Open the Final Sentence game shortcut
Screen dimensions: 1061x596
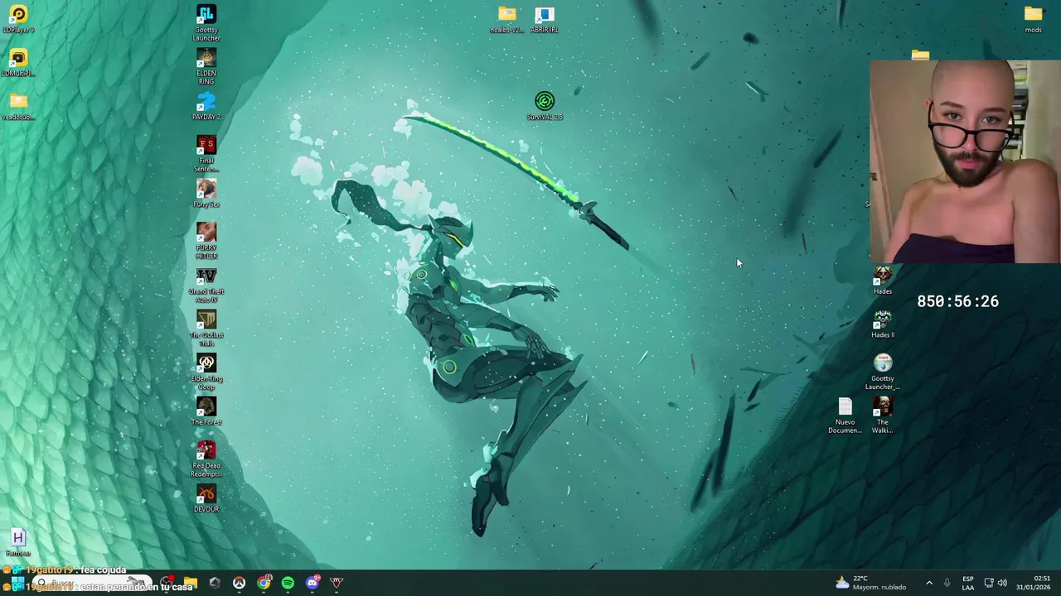(206, 153)
